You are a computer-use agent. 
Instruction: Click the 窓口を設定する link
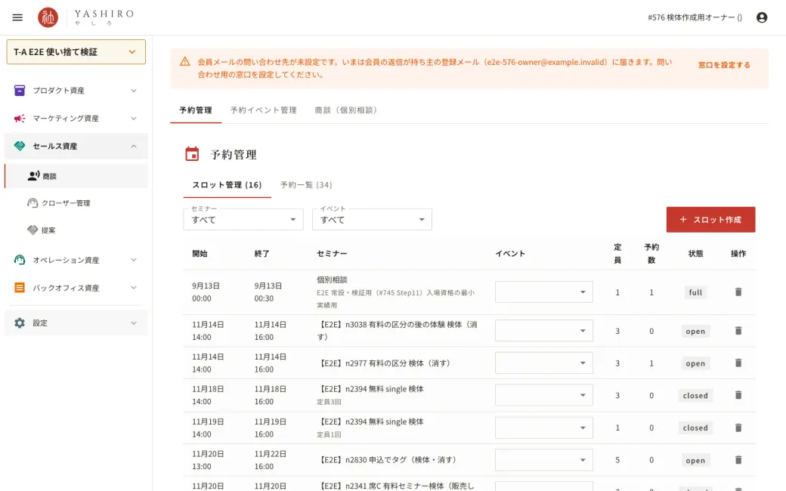[724, 65]
